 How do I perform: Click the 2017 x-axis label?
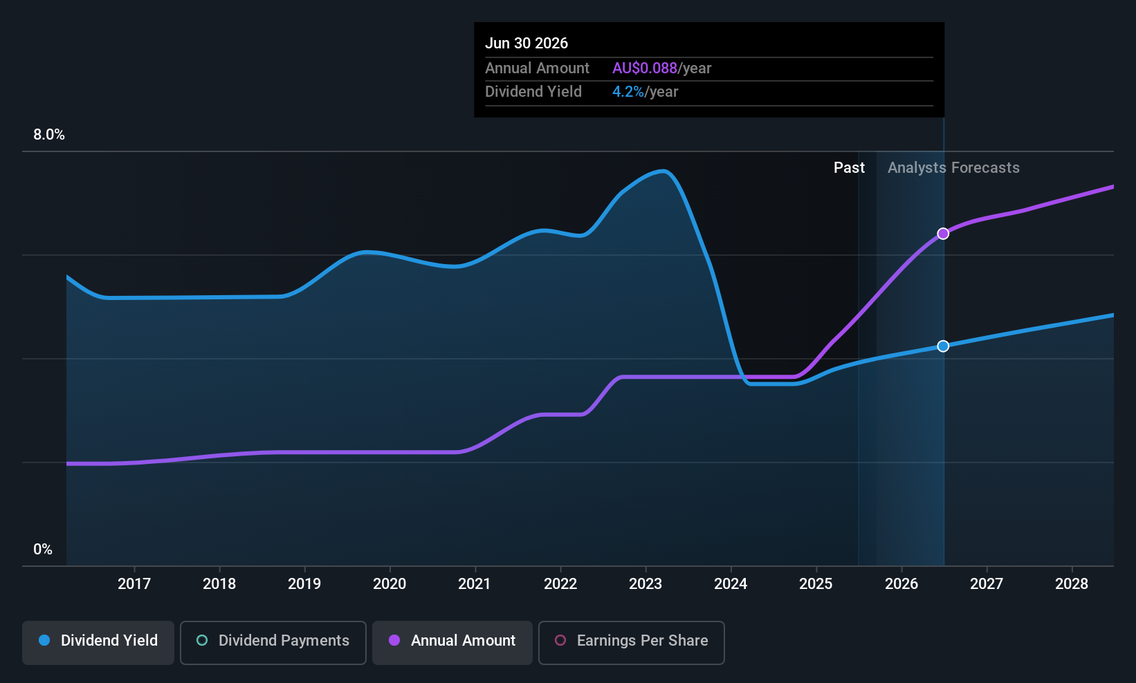point(134,583)
